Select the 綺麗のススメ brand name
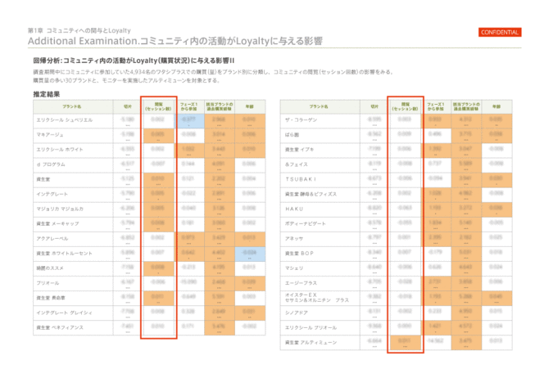Screen dimensions: 549x387 click(50, 268)
